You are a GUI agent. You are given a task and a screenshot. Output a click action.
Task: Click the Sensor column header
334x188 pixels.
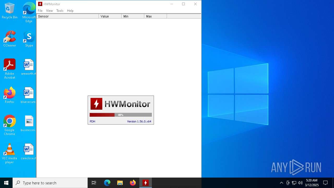(68, 16)
